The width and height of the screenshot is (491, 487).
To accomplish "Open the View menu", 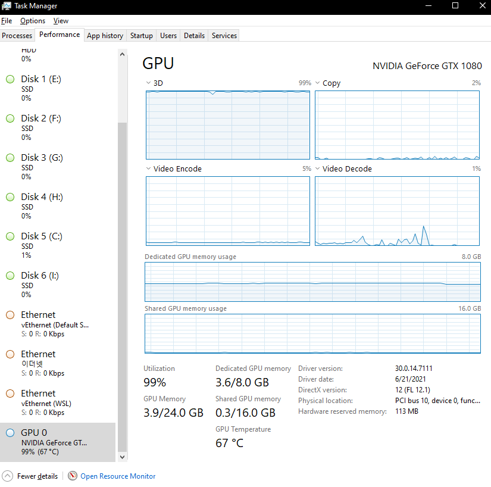I will tap(61, 21).
